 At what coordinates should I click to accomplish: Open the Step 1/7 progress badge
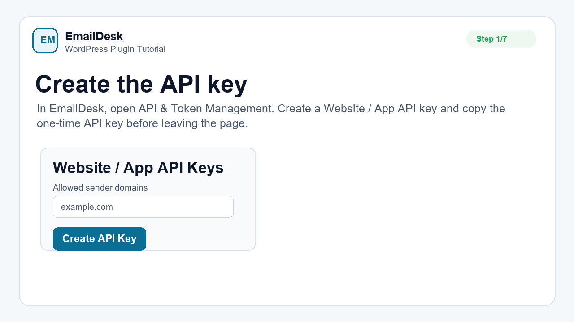(x=501, y=39)
